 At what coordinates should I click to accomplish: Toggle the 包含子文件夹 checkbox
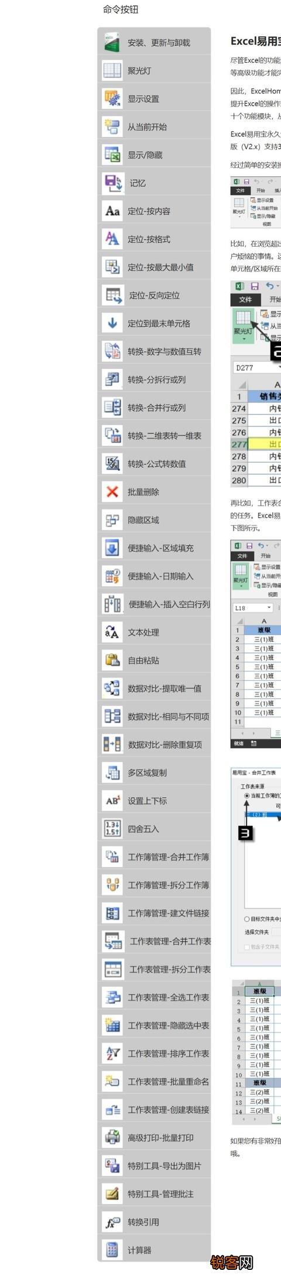click(246, 947)
